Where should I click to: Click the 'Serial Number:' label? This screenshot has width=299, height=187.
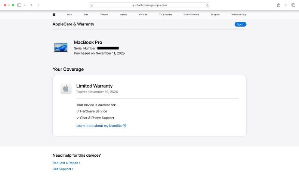coord(85,48)
